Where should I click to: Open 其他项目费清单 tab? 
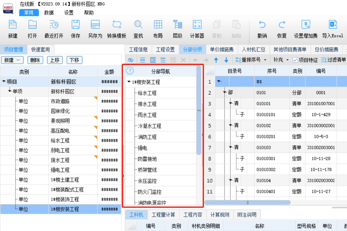(x=290, y=49)
